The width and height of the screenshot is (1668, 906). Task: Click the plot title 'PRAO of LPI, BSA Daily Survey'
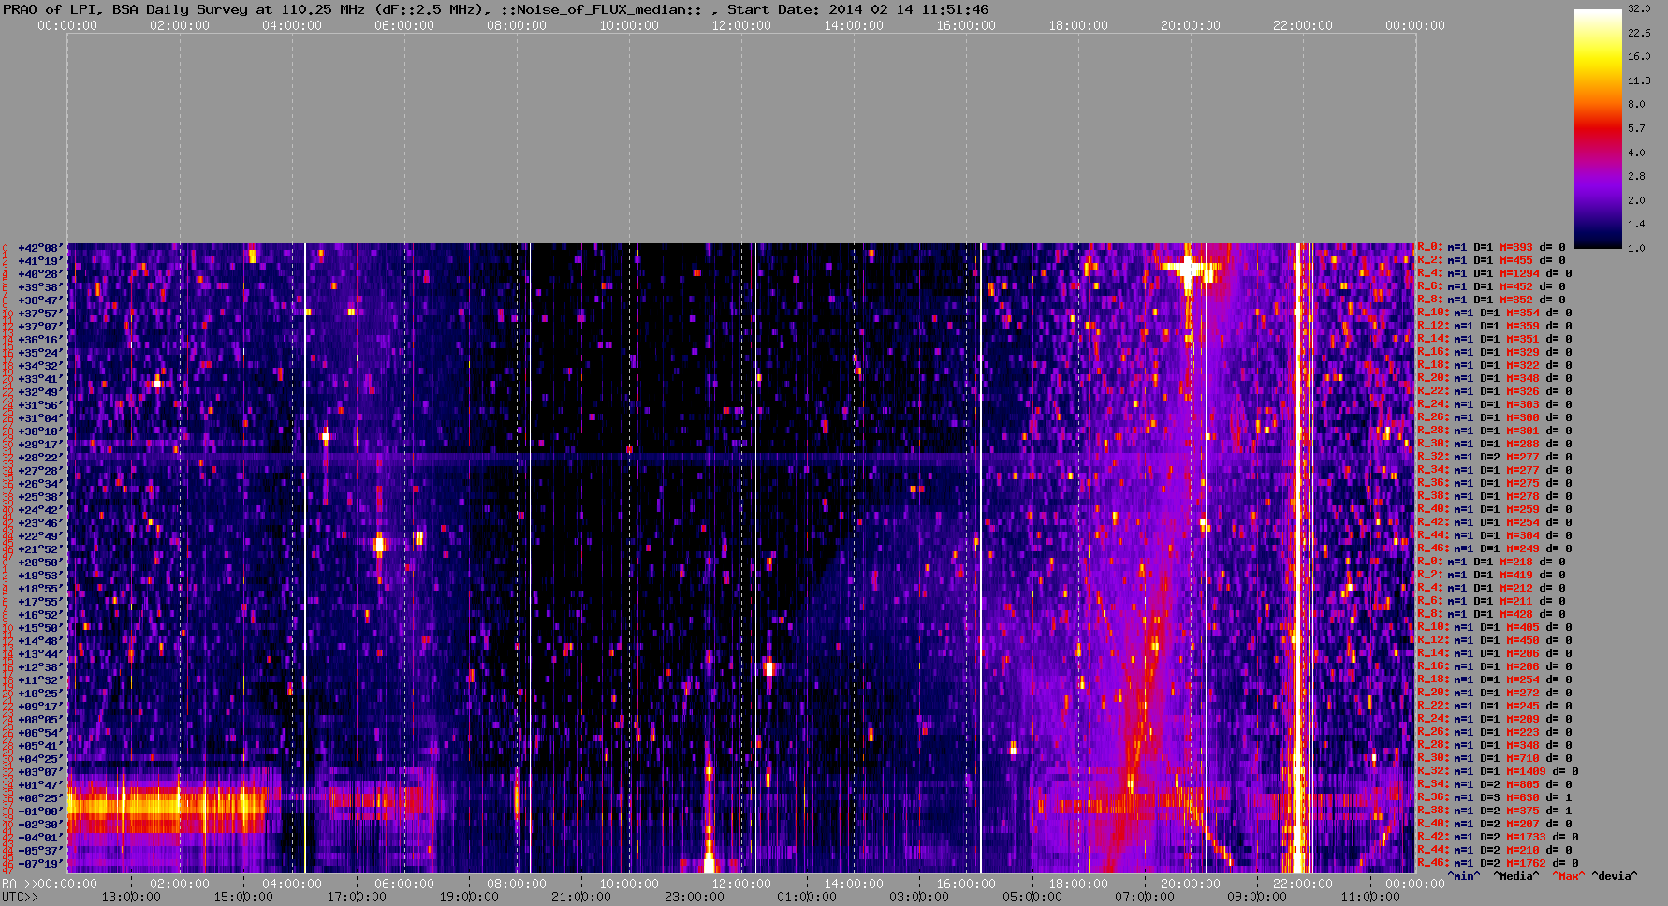(x=125, y=9)
